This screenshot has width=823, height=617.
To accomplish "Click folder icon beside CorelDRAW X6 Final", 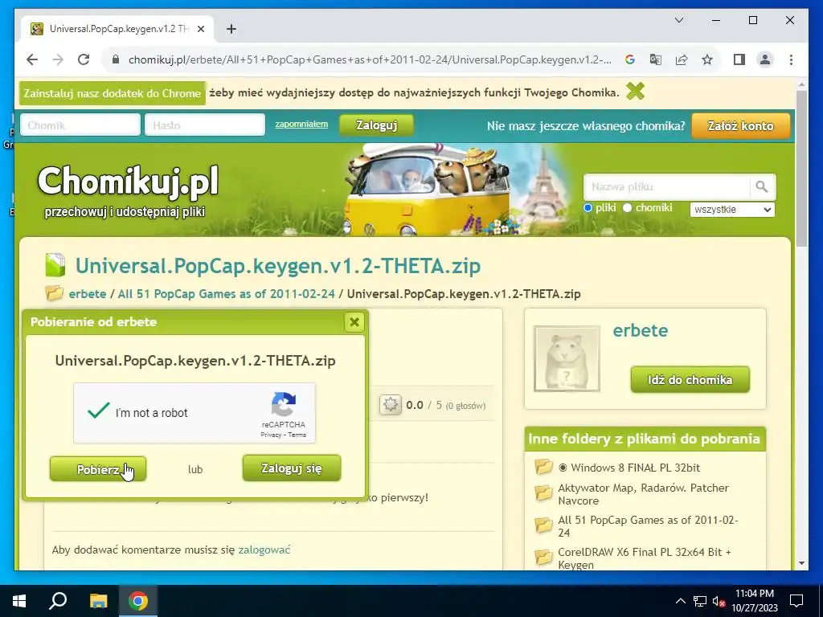I will coord(543,558).
